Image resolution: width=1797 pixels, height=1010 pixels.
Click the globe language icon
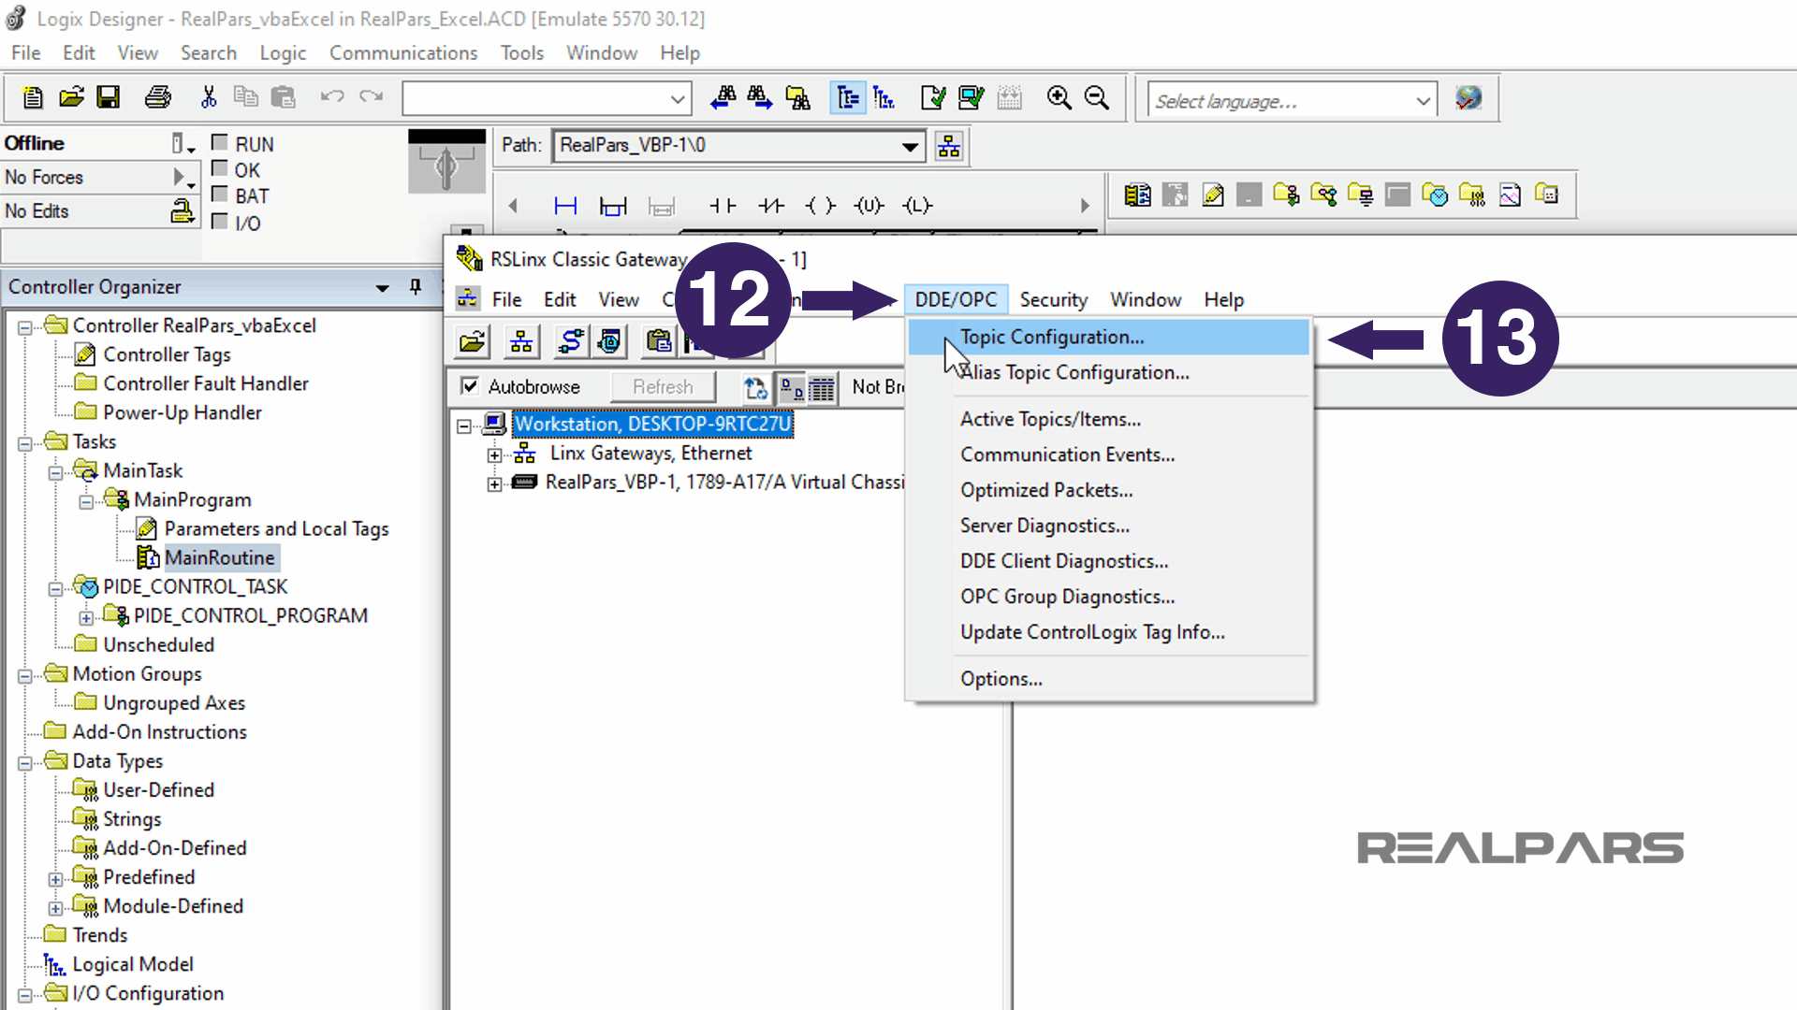coord(1468,97)
